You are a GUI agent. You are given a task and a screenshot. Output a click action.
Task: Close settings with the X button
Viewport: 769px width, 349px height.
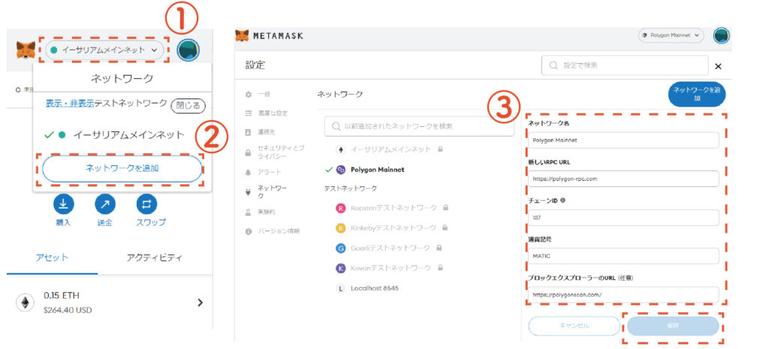click(x=719, y=66)
